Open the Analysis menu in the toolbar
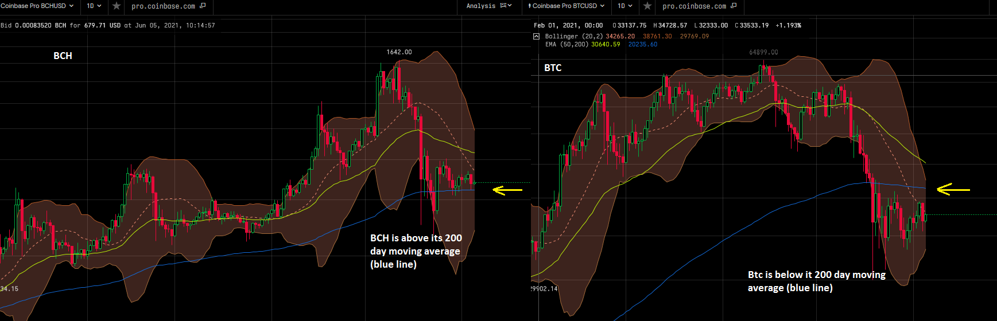 [x=488, y=6]
